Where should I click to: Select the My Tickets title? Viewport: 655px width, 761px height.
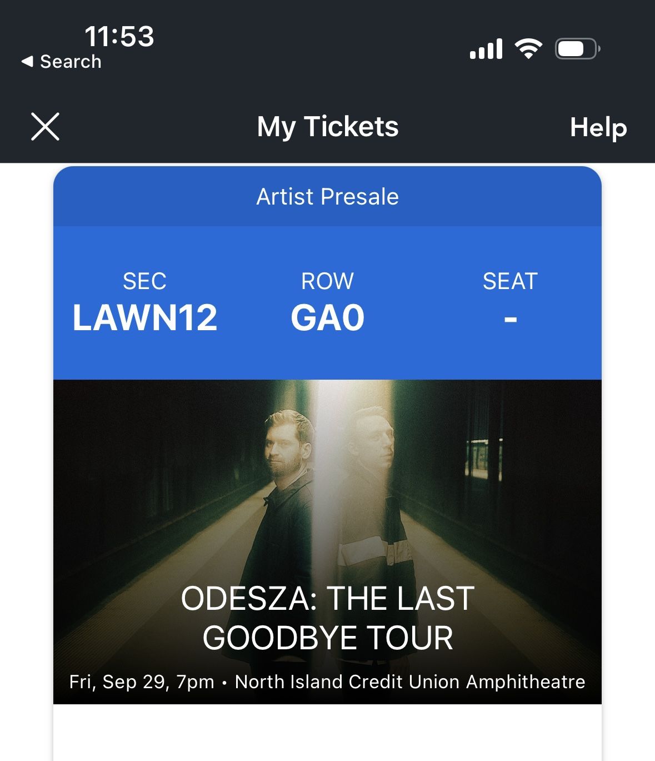328,127
